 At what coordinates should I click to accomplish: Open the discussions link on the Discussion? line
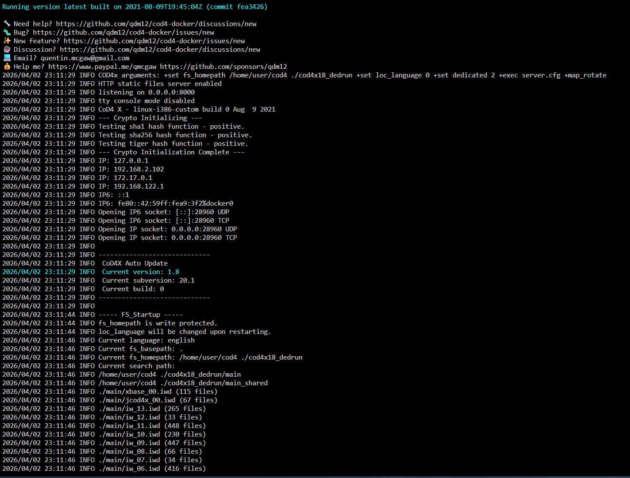tap(160, 50)
